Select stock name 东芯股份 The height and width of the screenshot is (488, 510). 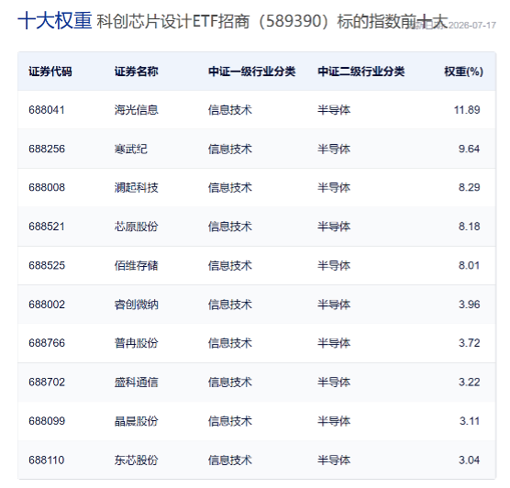pyautogui.click(x=136, y=460)
